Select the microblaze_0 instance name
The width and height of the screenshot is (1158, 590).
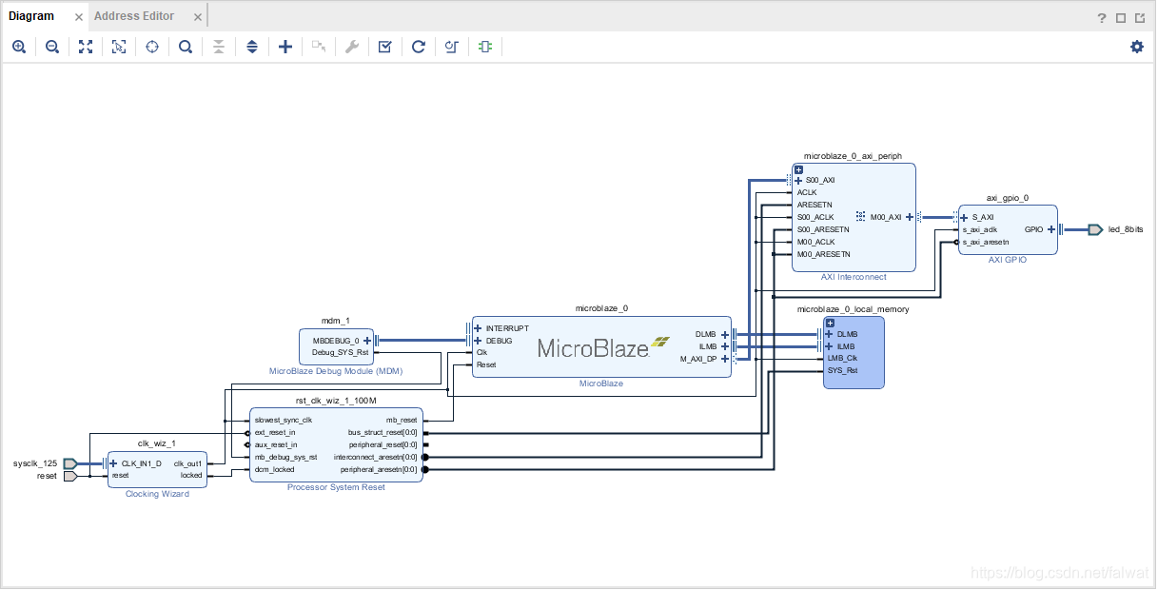[601, 308]
